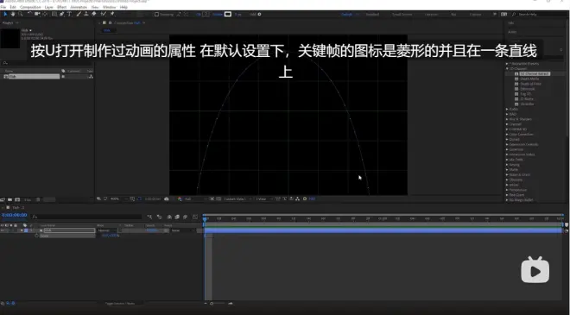Select the Zoom magnifier tool
Viewport: 570px width, 315px height.
(21, 14)
